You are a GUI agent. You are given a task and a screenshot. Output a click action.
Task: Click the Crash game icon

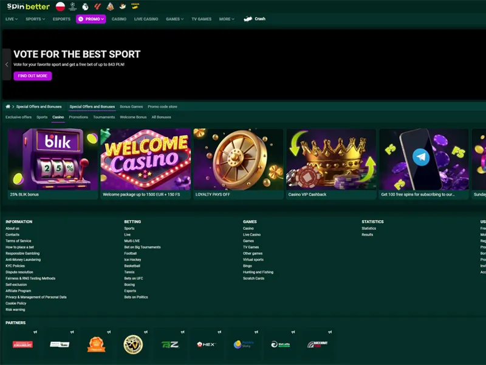coord(248,19)
